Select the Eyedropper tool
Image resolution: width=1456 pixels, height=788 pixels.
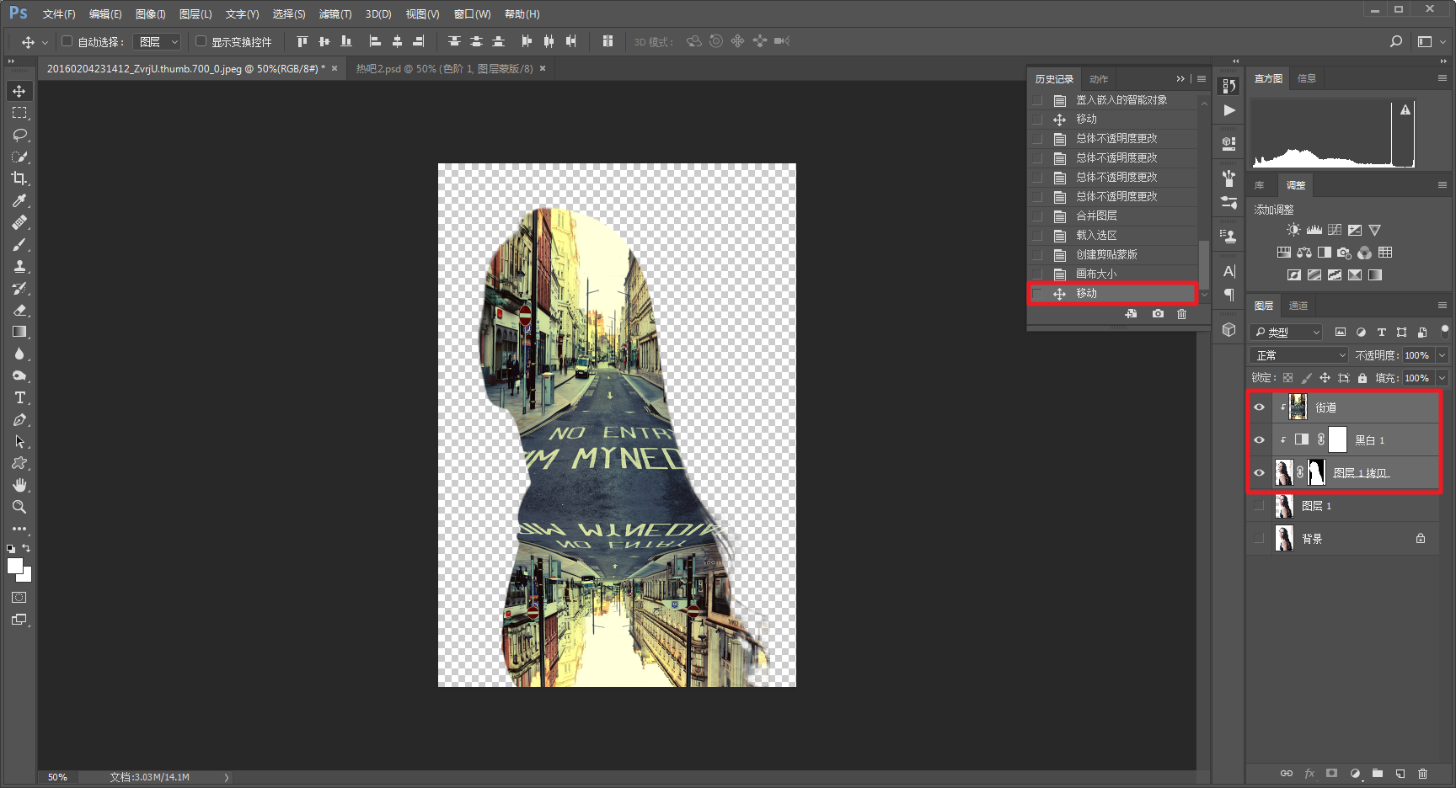tap(19, 200)
